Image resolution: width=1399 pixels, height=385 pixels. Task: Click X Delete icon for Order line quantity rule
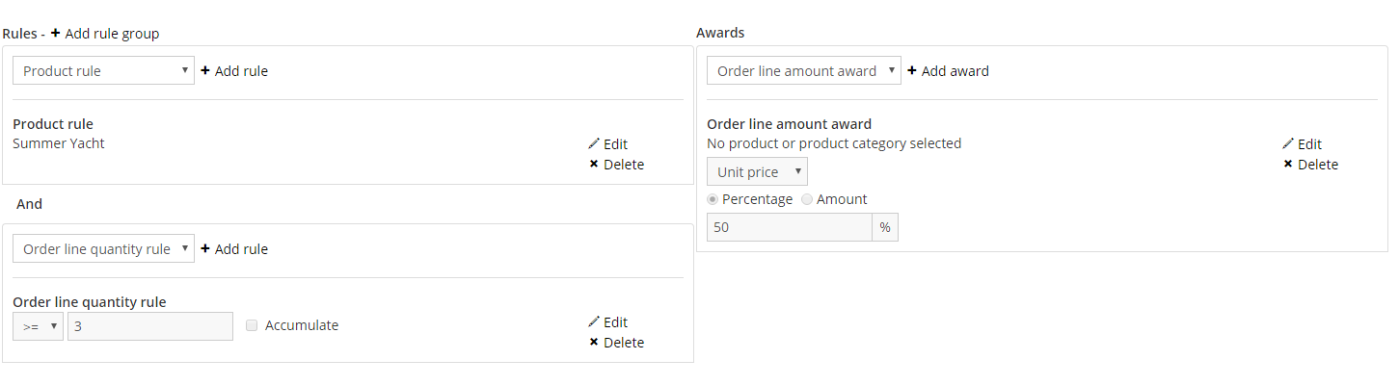pos(594,342)
